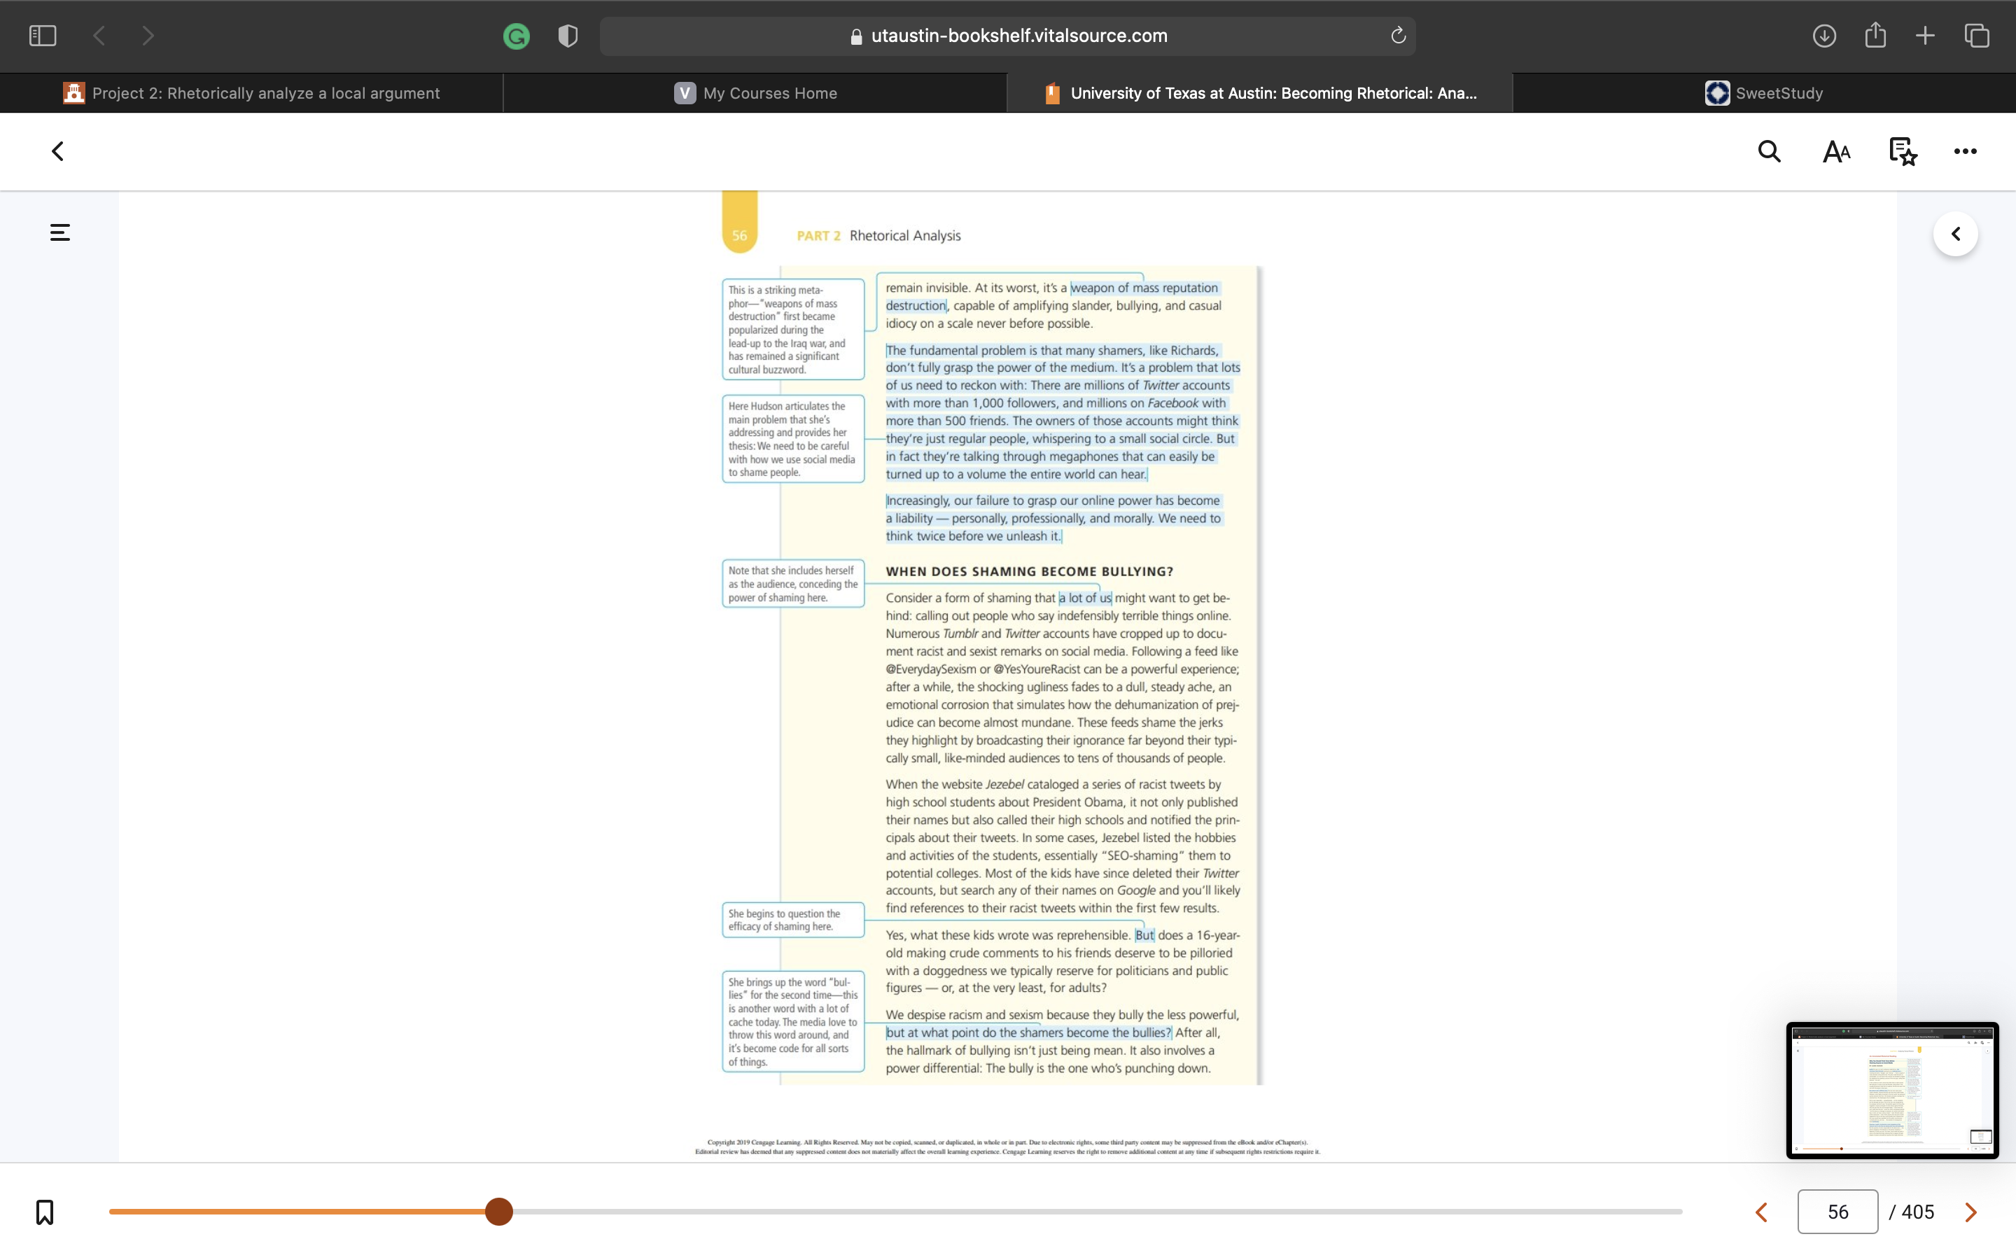This screenshot has width=2016, height=1260.
Task: Go forward with Safari's forward arrow
Action: [x=148, y=36]
